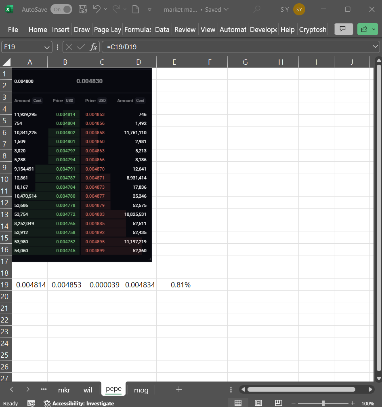The height and width of the screenshot is (407, 382).
Task: Click the horizontal scrollbar right arrow
Action: pos(370,389)
